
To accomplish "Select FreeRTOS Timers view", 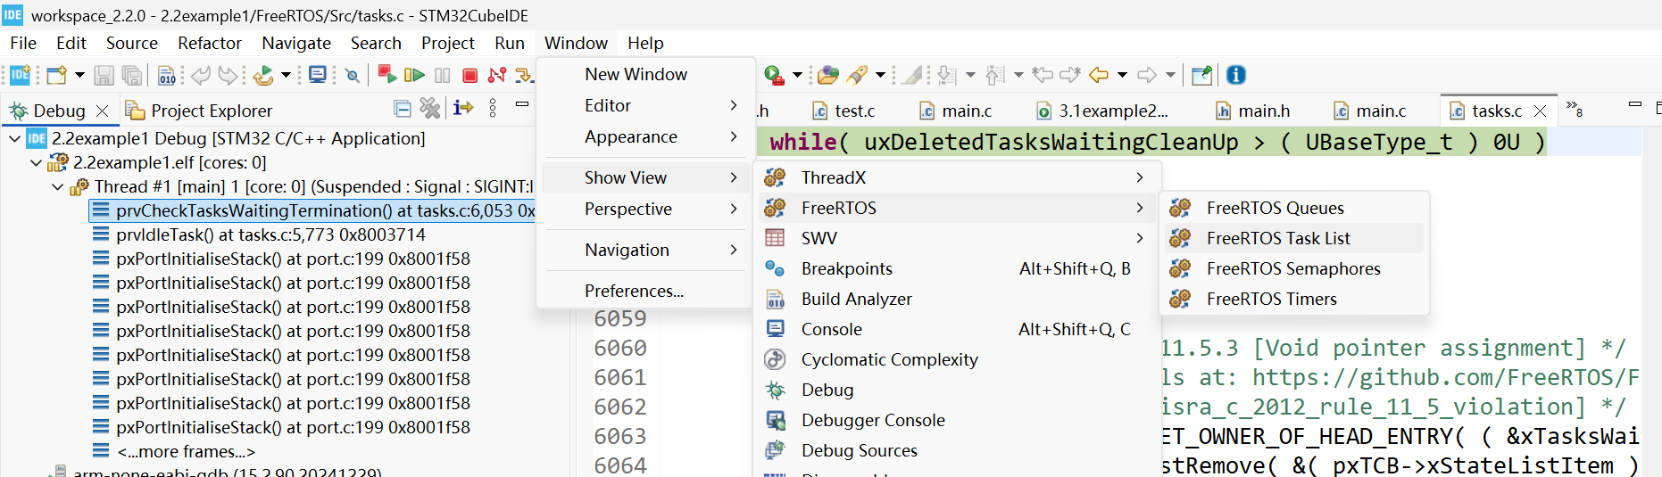I will (x=1293, y=299).
